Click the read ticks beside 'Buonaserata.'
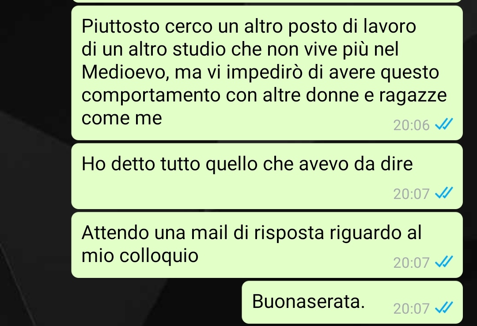Screen dimensions: 477x326 (444, 307)
